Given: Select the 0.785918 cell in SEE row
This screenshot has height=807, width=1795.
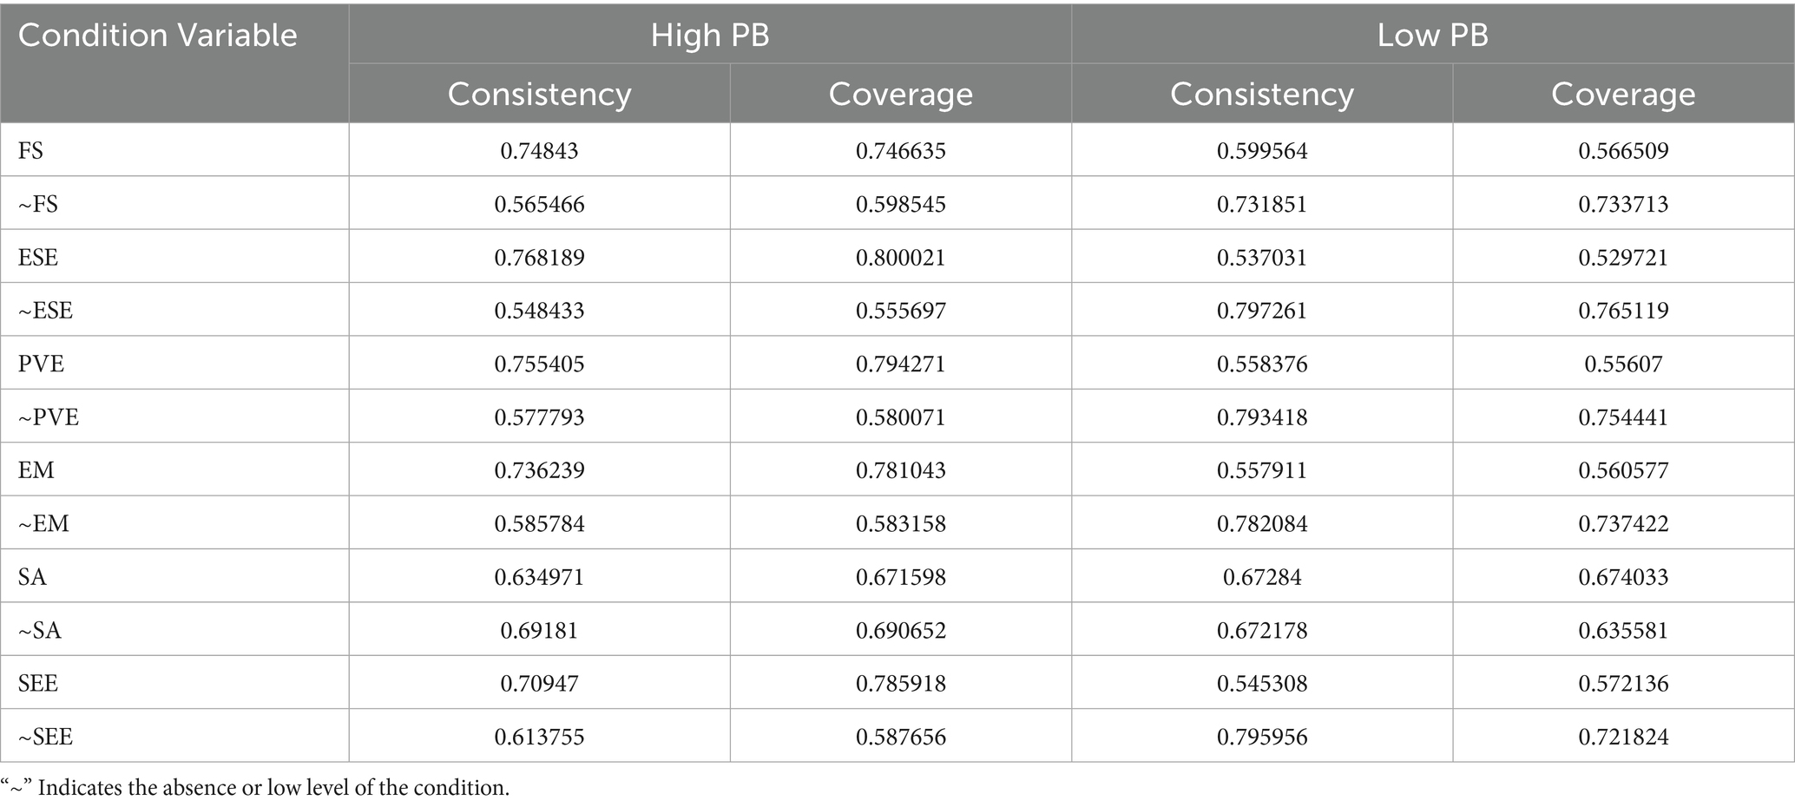Looking at the screenshot, I should [x=900, y=684].
